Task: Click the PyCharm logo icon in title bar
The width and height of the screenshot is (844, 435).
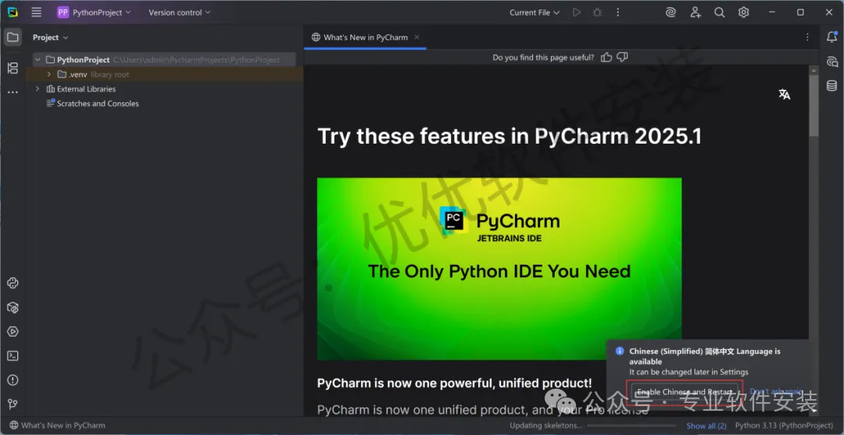Action: 13,12
